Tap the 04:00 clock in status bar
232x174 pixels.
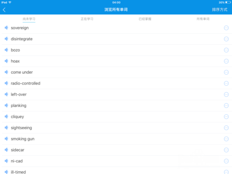(x=116, y=2)
